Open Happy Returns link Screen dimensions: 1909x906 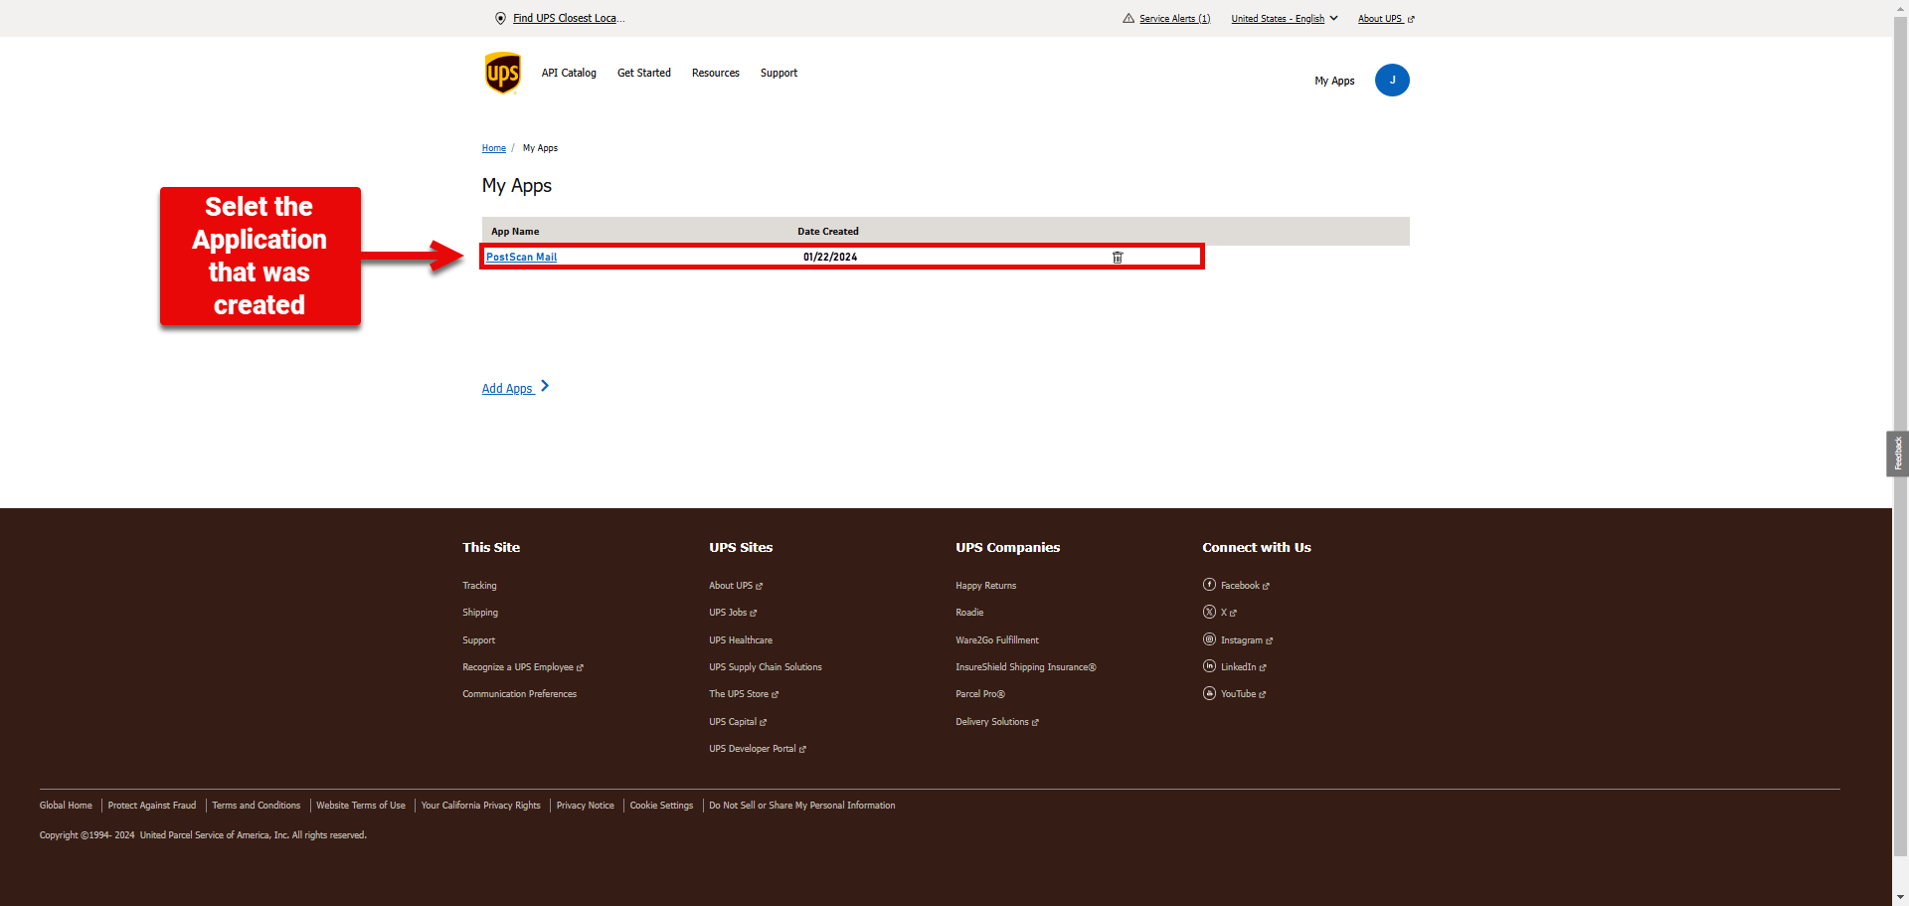[x=985, y=586]
